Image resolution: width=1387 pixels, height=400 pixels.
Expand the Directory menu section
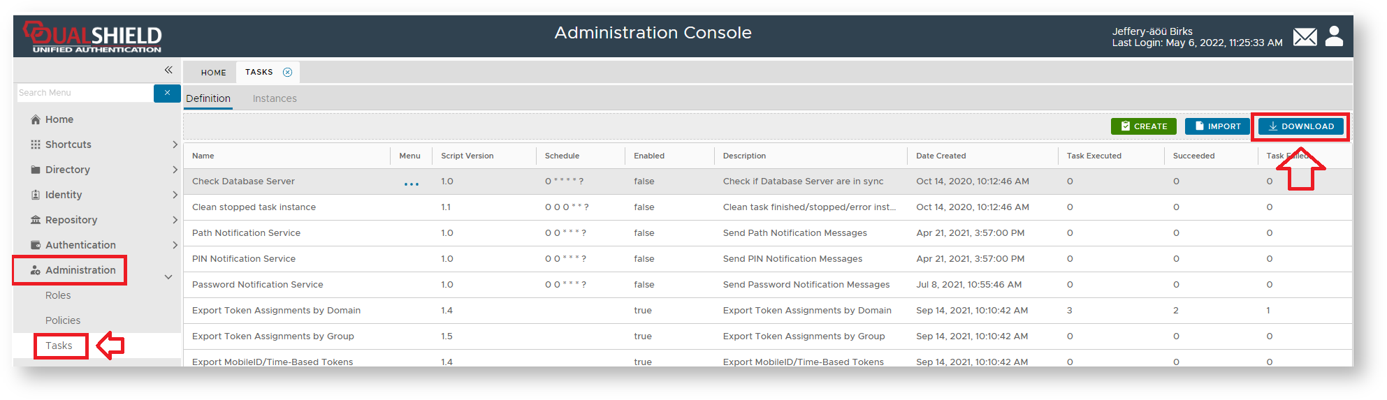click(68, 170)
